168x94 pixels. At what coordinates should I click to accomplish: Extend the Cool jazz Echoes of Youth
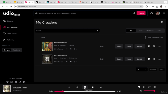tap(129, 46)
